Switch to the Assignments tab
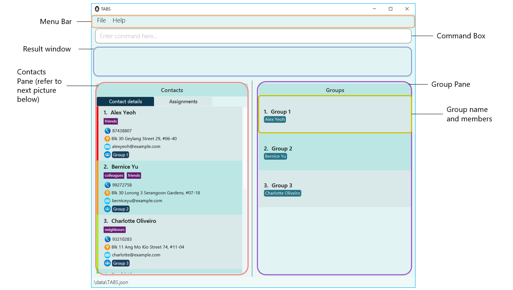The width and height of the screenshot is (513, 290). [183, 101]
